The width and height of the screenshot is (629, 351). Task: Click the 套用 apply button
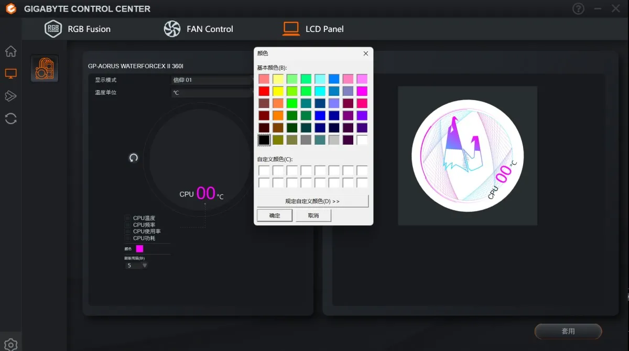568,331
